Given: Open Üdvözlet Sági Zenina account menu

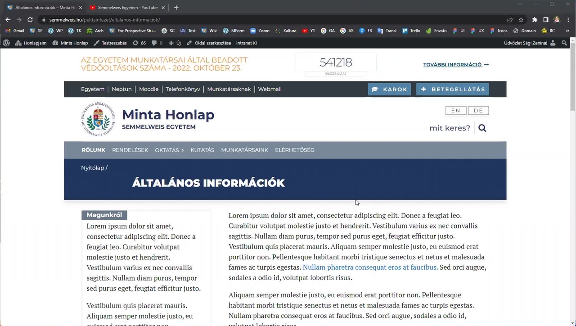Looking at the screenshot, I should tap(530, 43).
